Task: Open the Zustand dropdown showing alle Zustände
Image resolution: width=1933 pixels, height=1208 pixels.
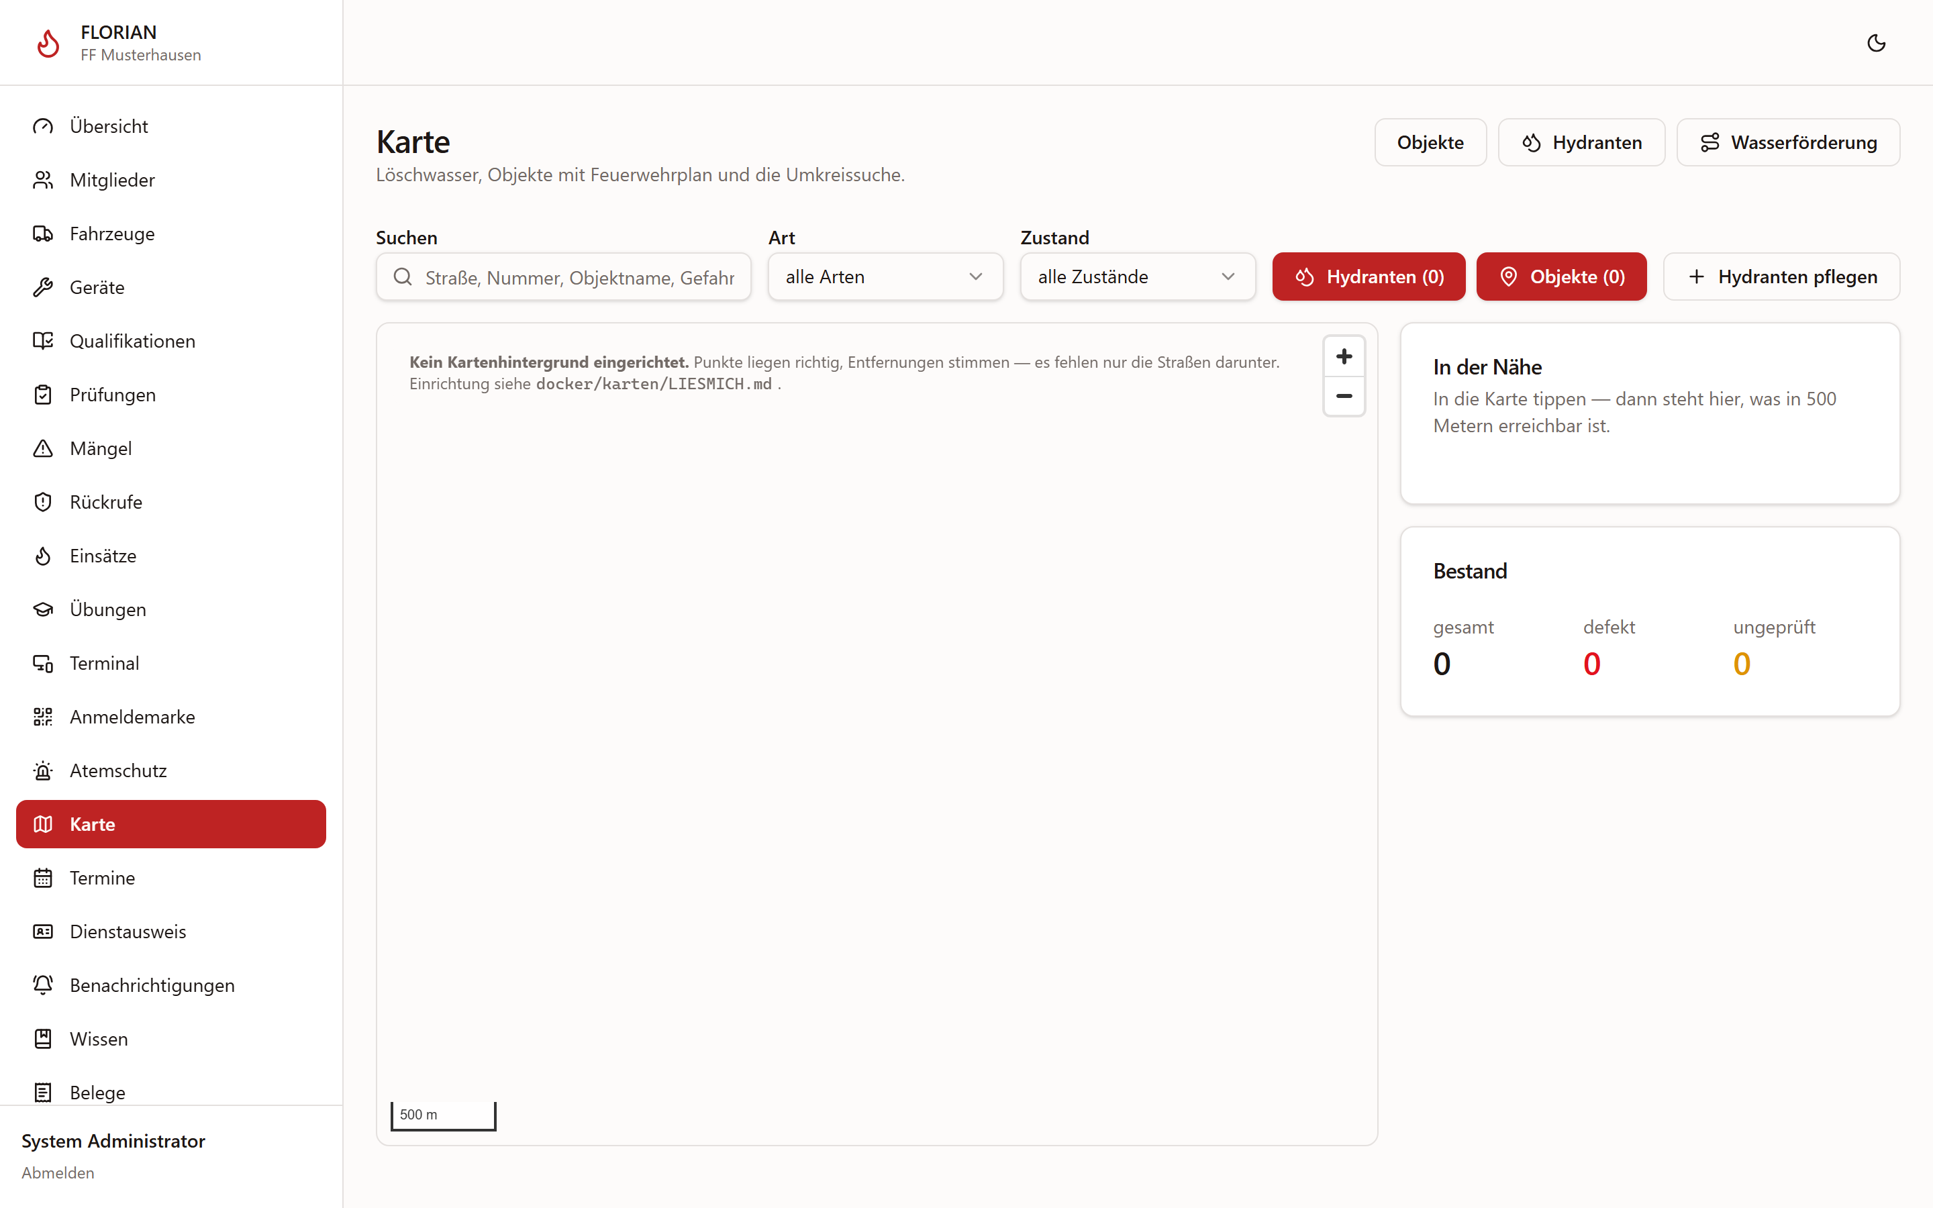Action: [x=1138, y=276]
